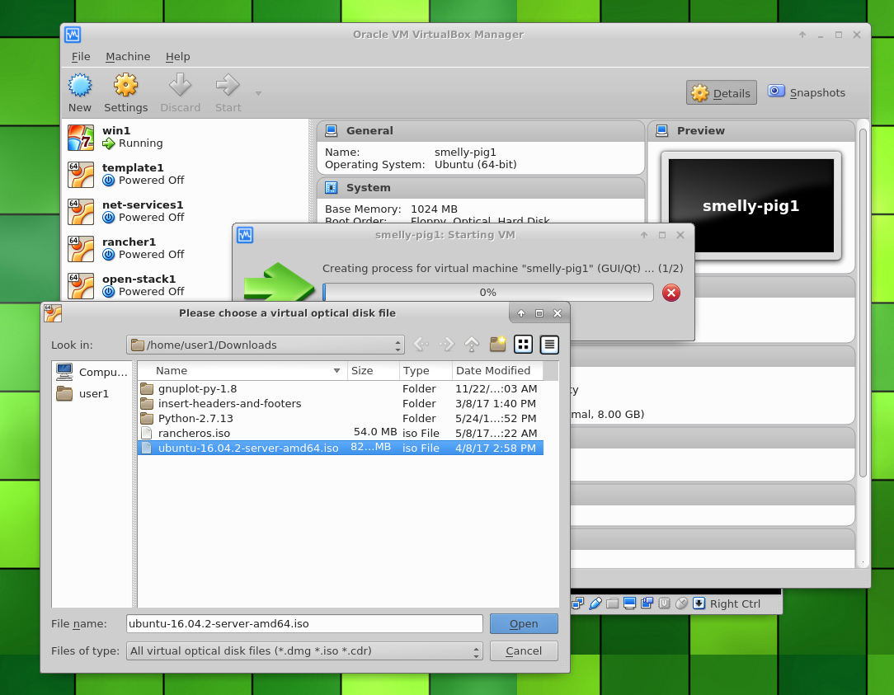
Task: Select the win1 virtual machine
Action: click(x=187, y=138)
